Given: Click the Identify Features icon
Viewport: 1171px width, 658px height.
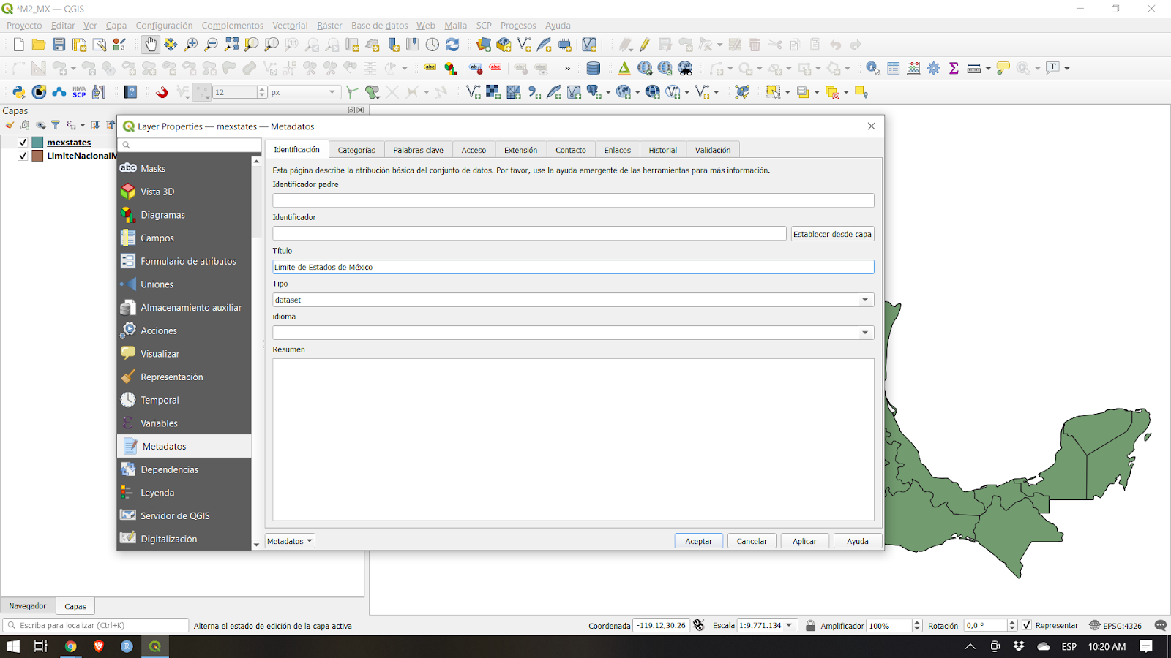Looking at the screenshot, I should (873, 68).
